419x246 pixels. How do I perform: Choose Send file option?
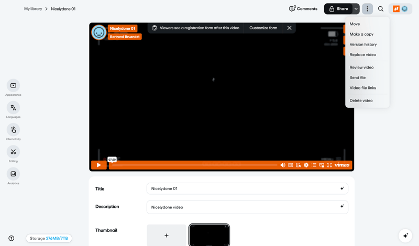[x=367, y=77]
